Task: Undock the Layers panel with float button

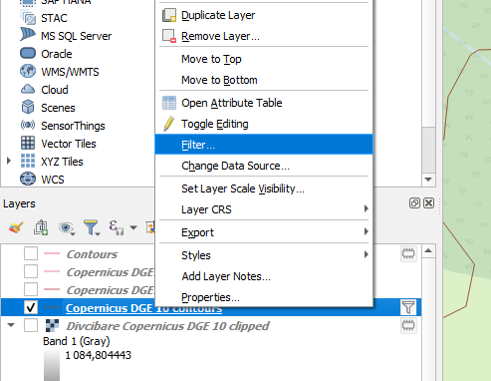Action: (414, 203)
